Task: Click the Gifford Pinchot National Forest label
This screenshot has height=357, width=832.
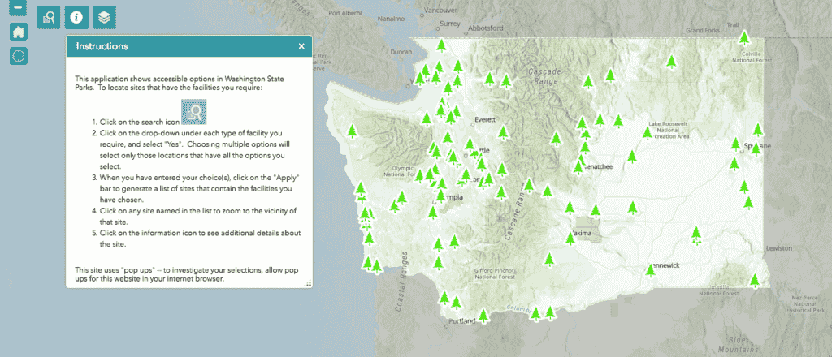Action: point(493,273)
